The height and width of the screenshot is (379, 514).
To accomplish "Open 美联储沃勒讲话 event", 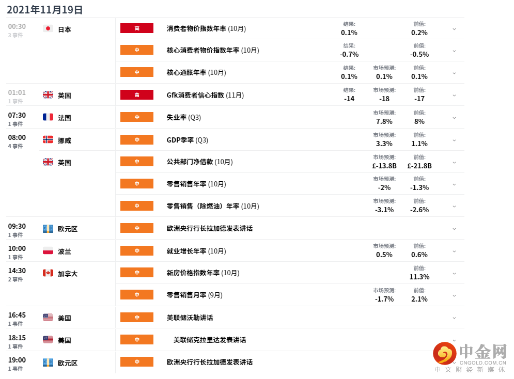I will click(x=190, y=318).
